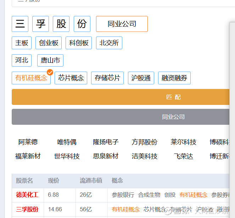
Task: Open peer company 阿莱德
Action: 28,142
